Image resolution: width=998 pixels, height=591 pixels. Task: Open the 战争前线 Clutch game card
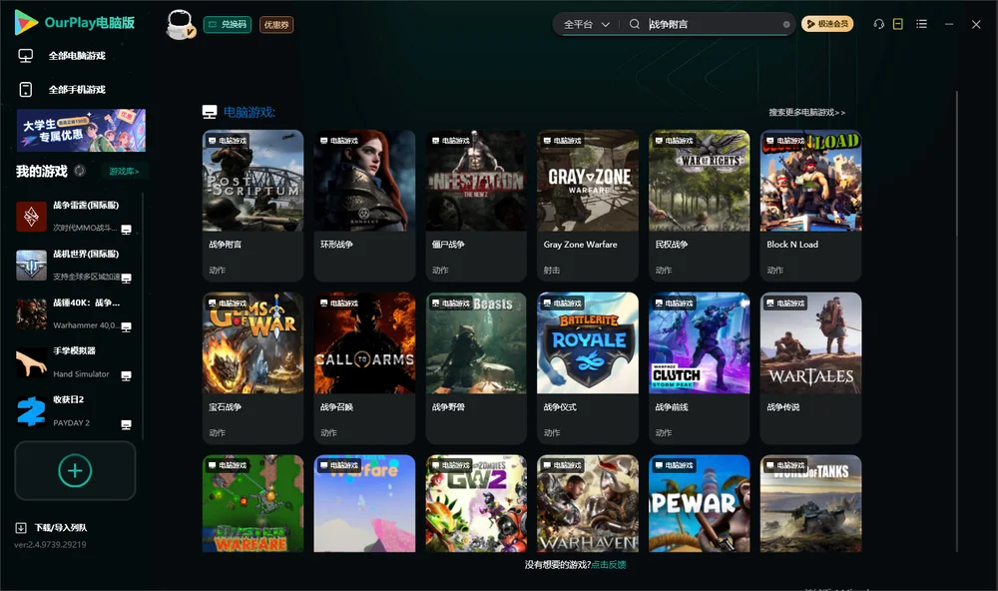[x=699, y=368]
